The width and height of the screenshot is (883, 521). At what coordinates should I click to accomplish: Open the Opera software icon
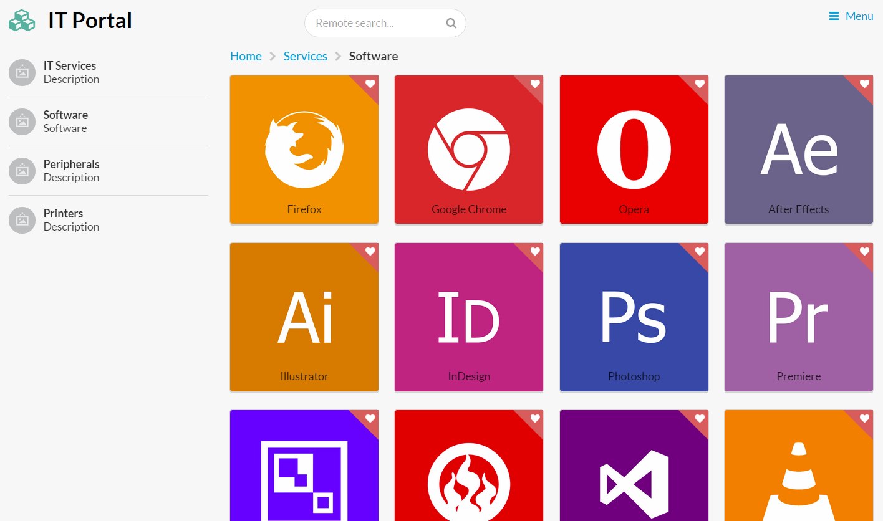[634, 150]
